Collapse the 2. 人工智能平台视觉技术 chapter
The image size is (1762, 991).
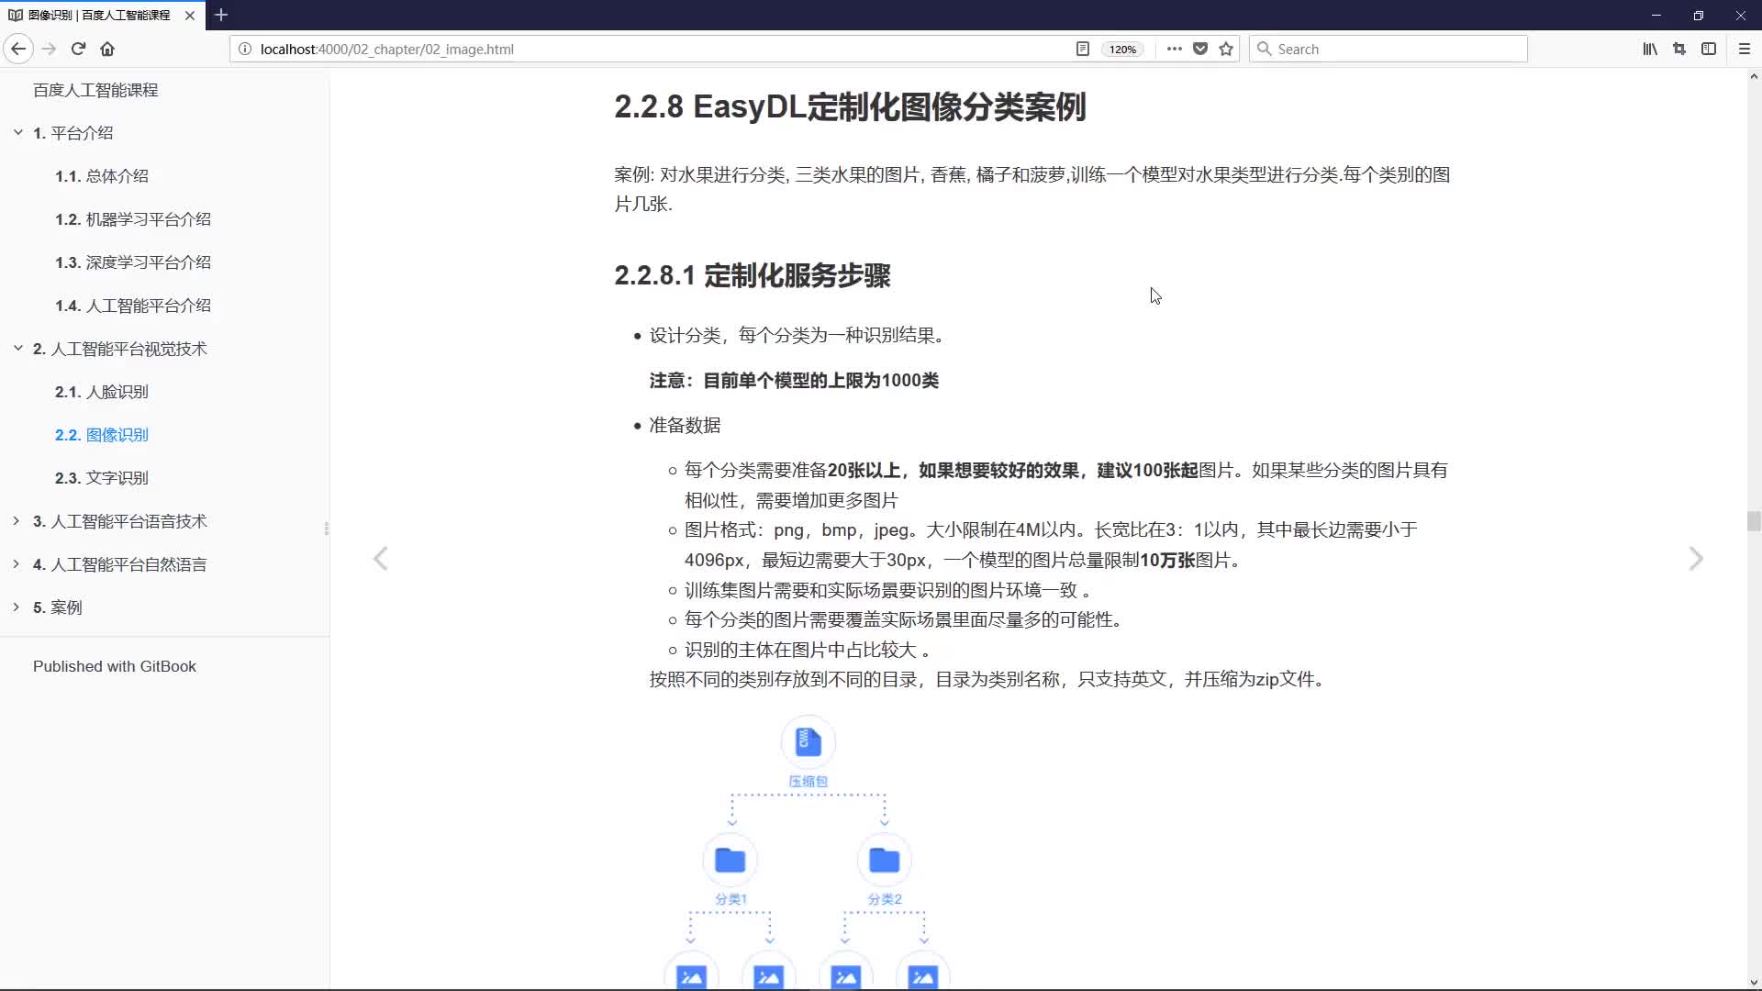point(17,348)
